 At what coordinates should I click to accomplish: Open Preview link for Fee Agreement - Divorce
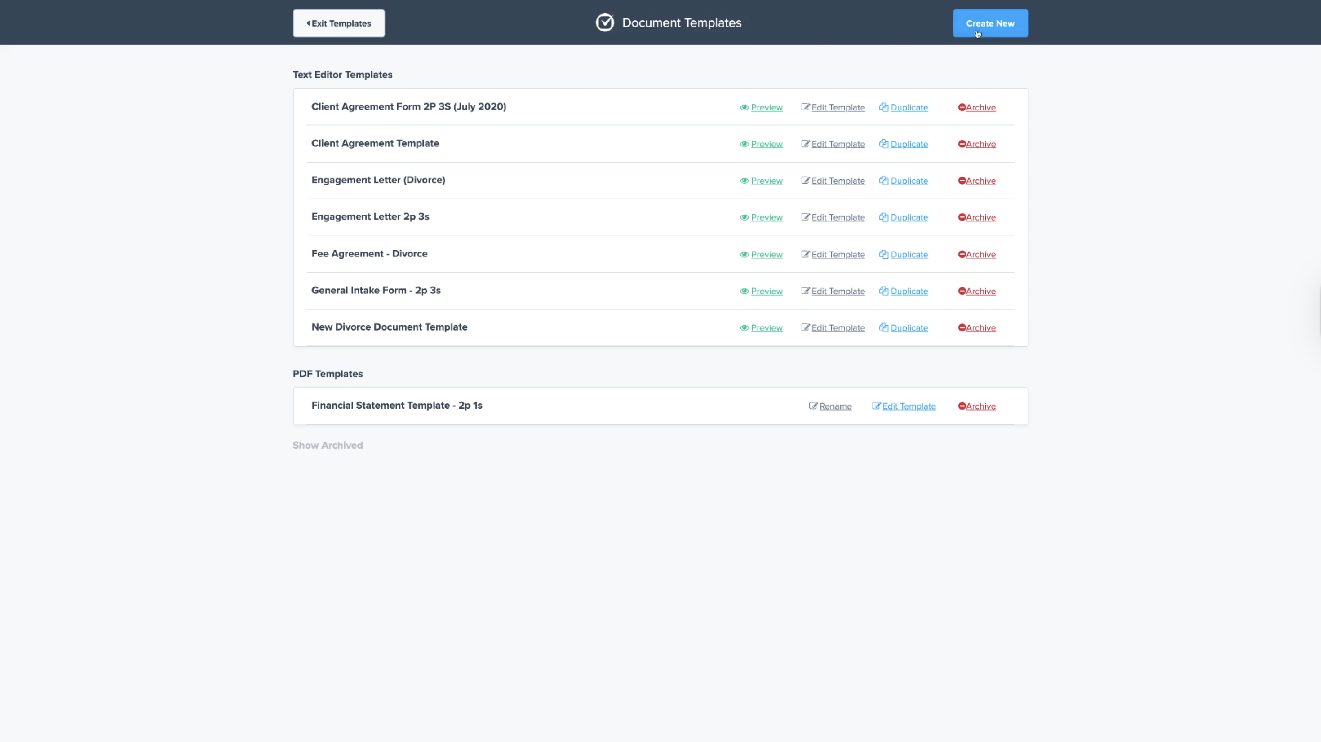click(767, 254)
